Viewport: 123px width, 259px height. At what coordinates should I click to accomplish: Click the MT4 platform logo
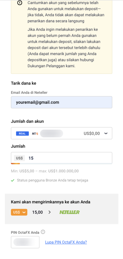[35, 133]
